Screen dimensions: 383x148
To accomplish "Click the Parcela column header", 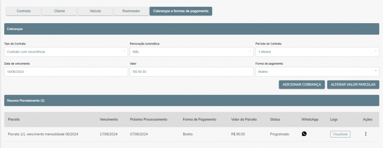I will (14, 120).
